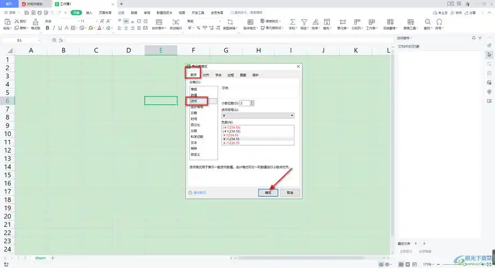
Task: Click the Symbol omega icon
Action: point(439,22)
